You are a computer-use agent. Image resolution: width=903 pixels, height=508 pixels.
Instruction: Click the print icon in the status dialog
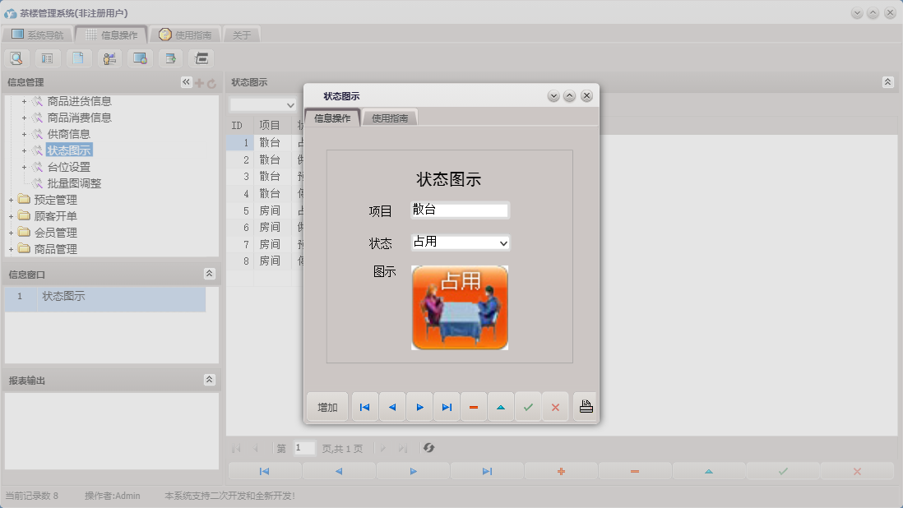[585, 406]
